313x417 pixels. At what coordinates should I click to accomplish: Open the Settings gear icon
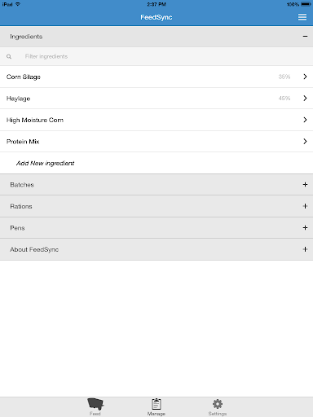218,404
